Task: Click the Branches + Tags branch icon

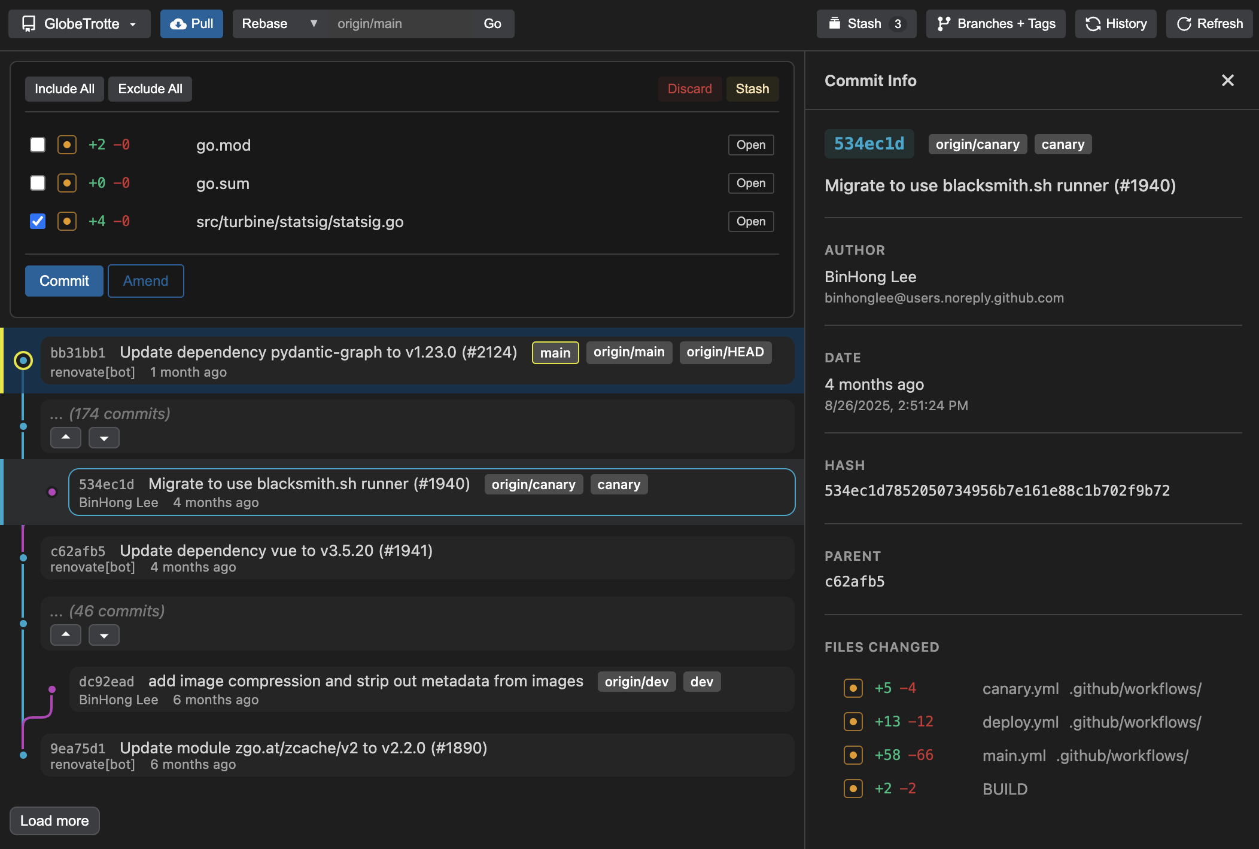Action: [945, 24]
